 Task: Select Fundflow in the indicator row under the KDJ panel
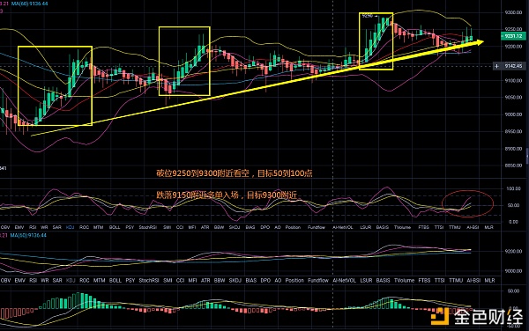(317, 227)
